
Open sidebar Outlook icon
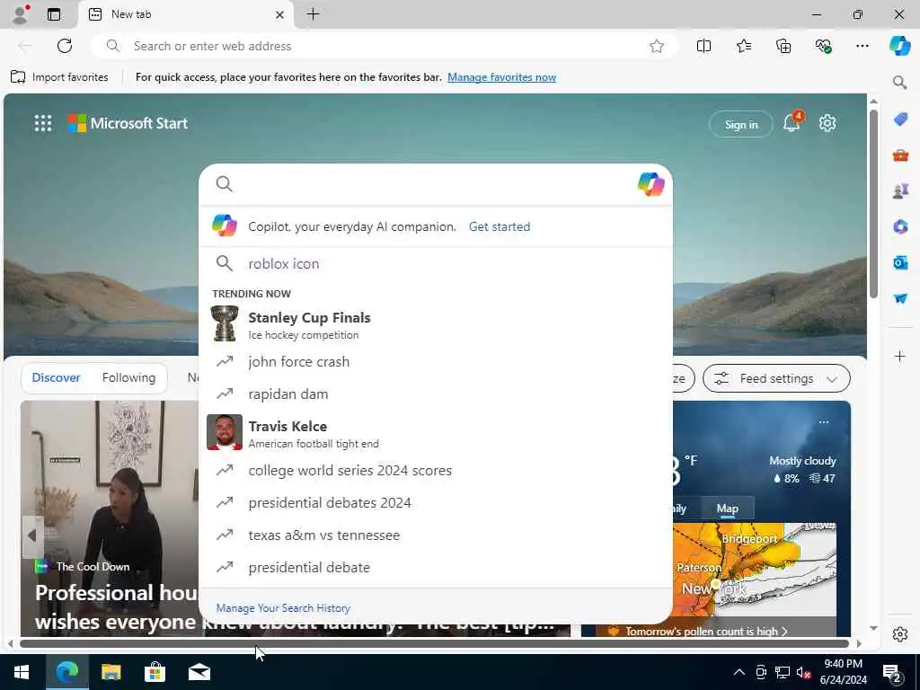point(900,262)
